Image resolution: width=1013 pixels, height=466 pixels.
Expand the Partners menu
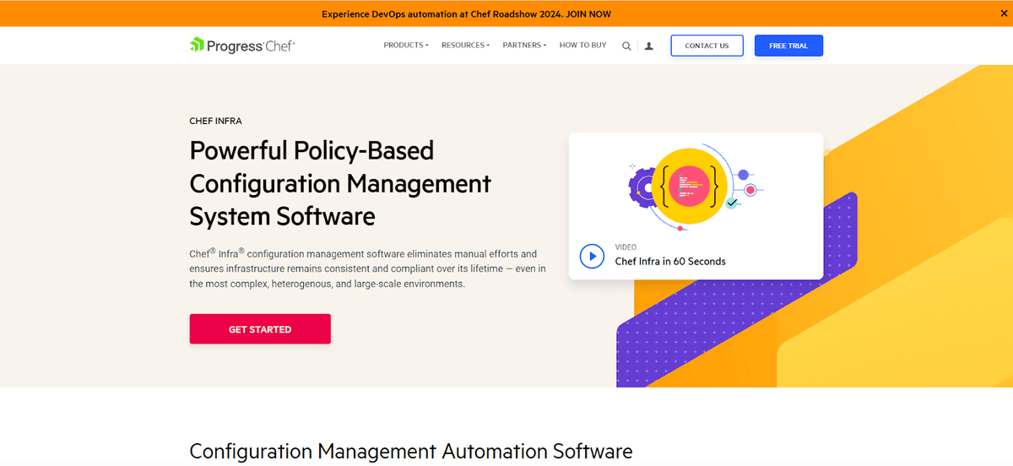coord(524,46)
